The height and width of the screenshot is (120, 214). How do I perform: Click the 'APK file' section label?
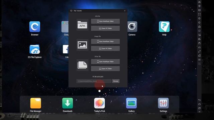coord(97,16)
